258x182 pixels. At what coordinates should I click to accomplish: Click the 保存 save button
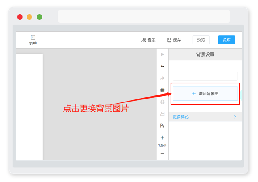click(x=174, y=40)
